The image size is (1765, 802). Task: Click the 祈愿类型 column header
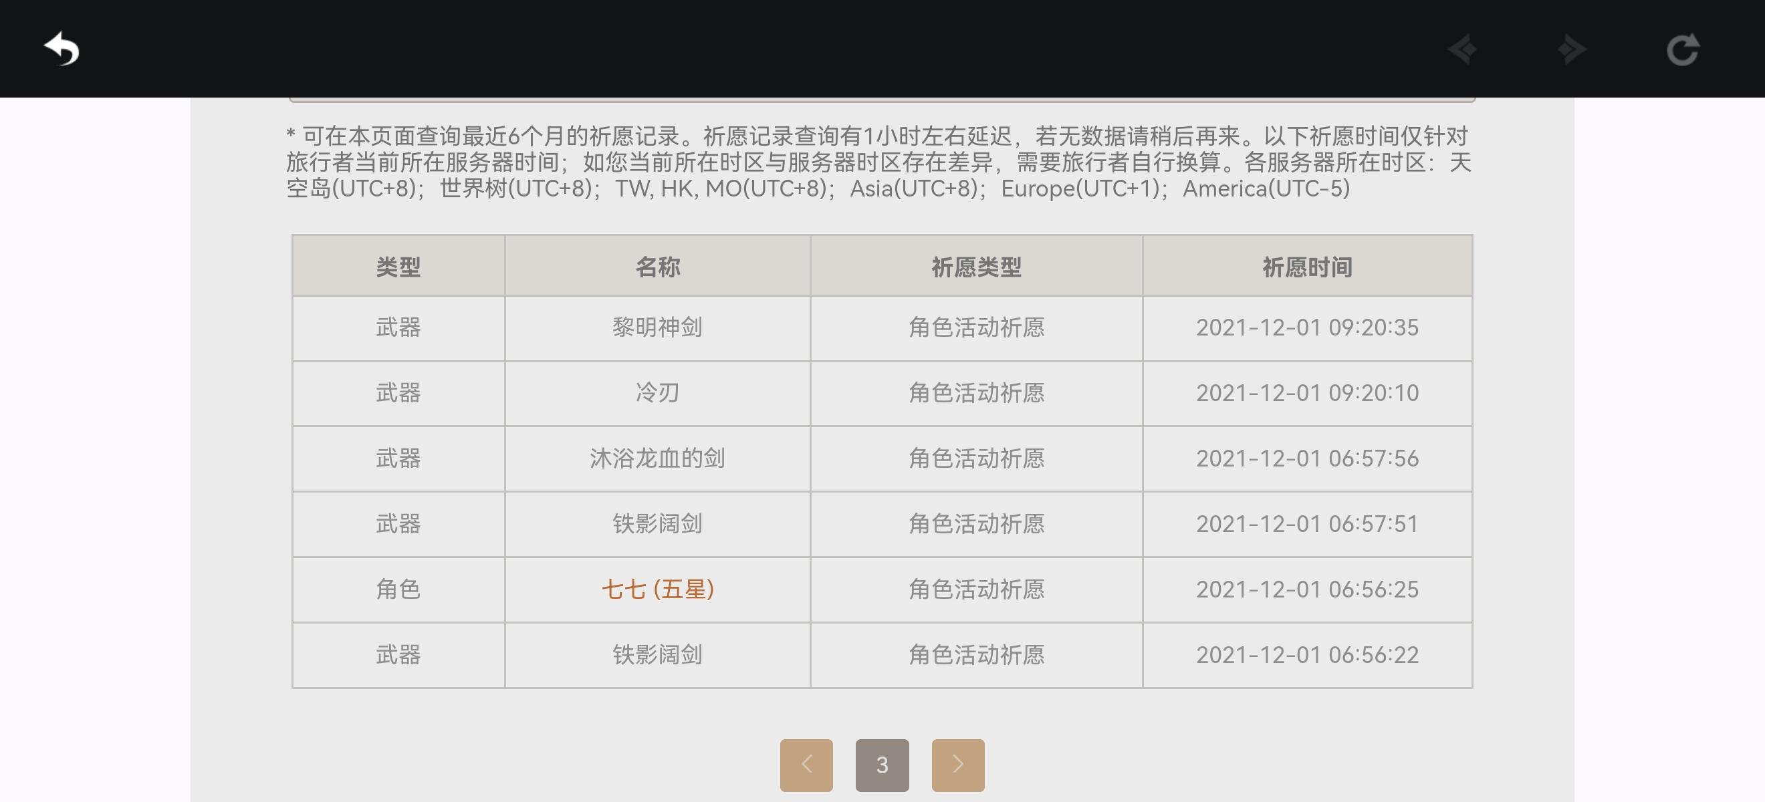click(975, 267)
